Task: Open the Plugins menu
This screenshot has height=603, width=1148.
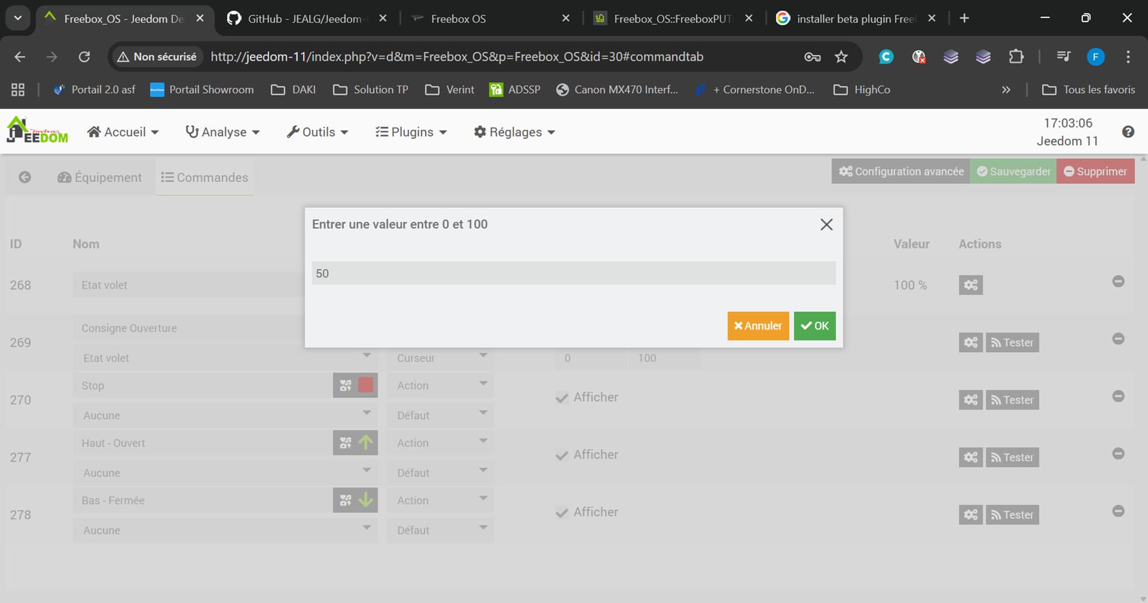Action: [411, 132]
